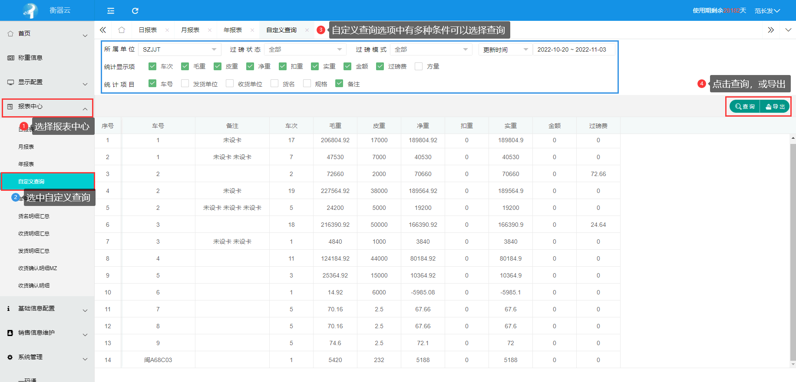796x382 pixels.
Task: Check the 货名 statistic checkbox
Action: [x=274, y=83]
